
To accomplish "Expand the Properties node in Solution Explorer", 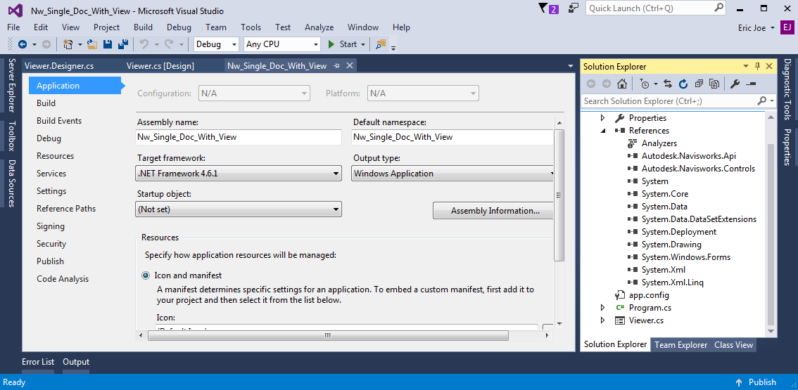I will pos(602,118).
